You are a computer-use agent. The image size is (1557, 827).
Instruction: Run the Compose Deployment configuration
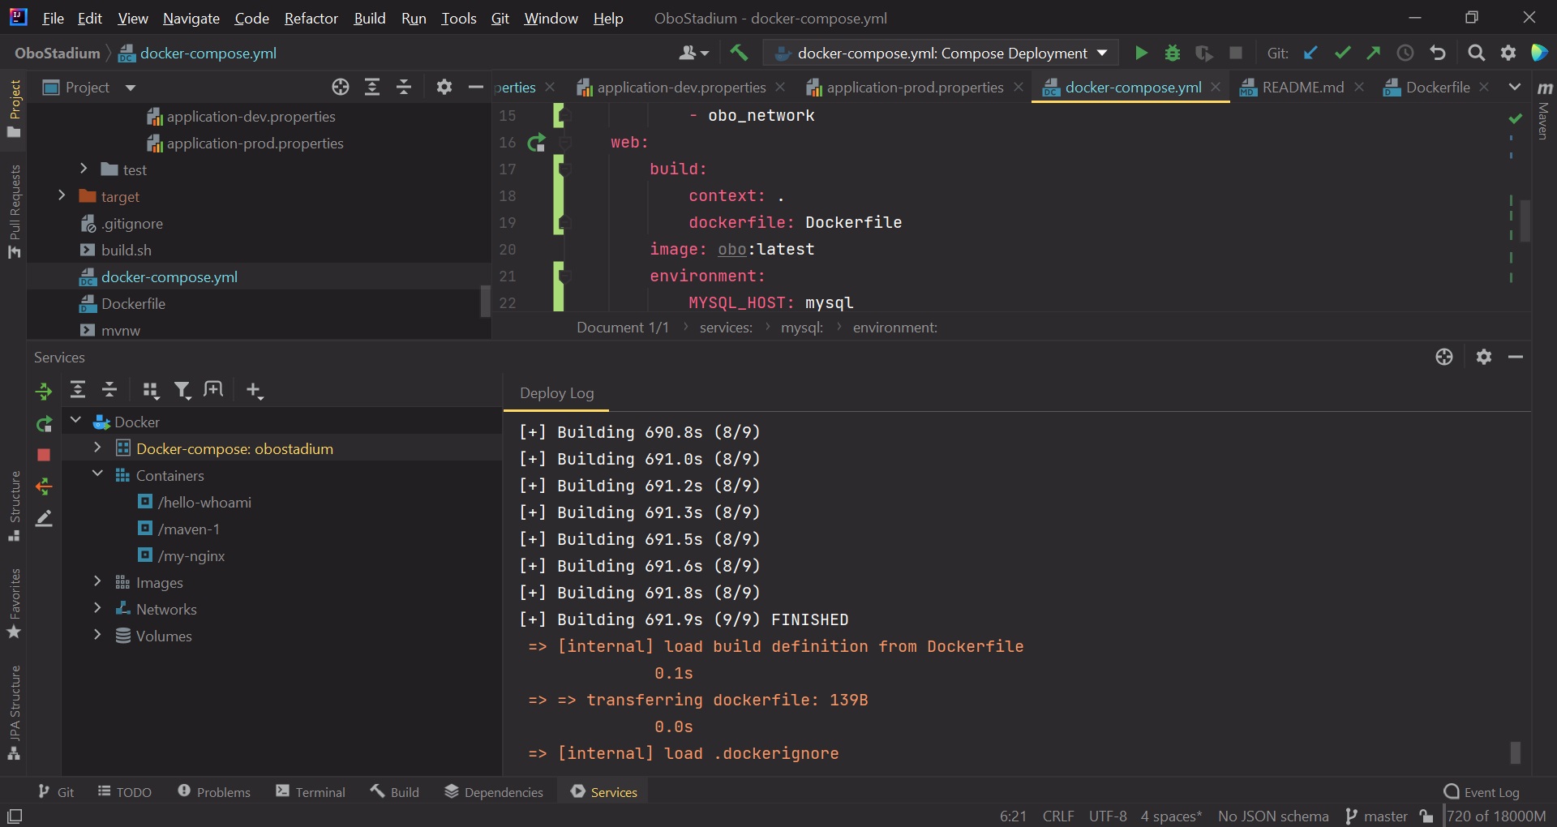point(1141,53)
